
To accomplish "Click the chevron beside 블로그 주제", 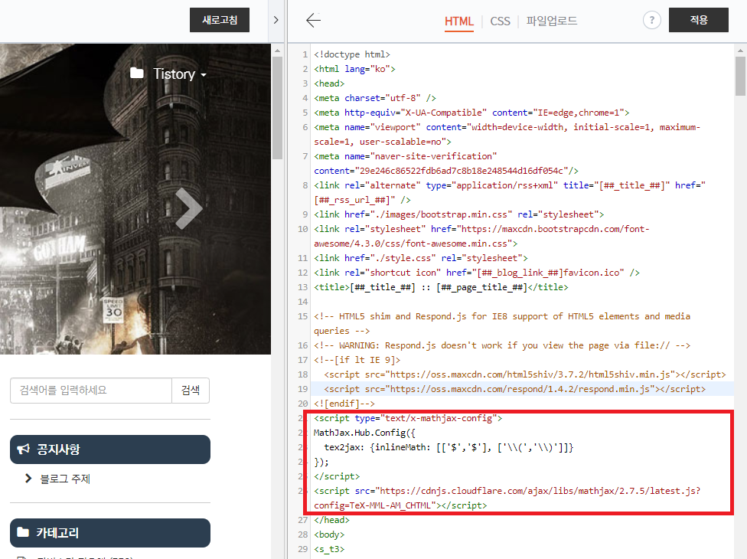I will click(x=28, y=478).
